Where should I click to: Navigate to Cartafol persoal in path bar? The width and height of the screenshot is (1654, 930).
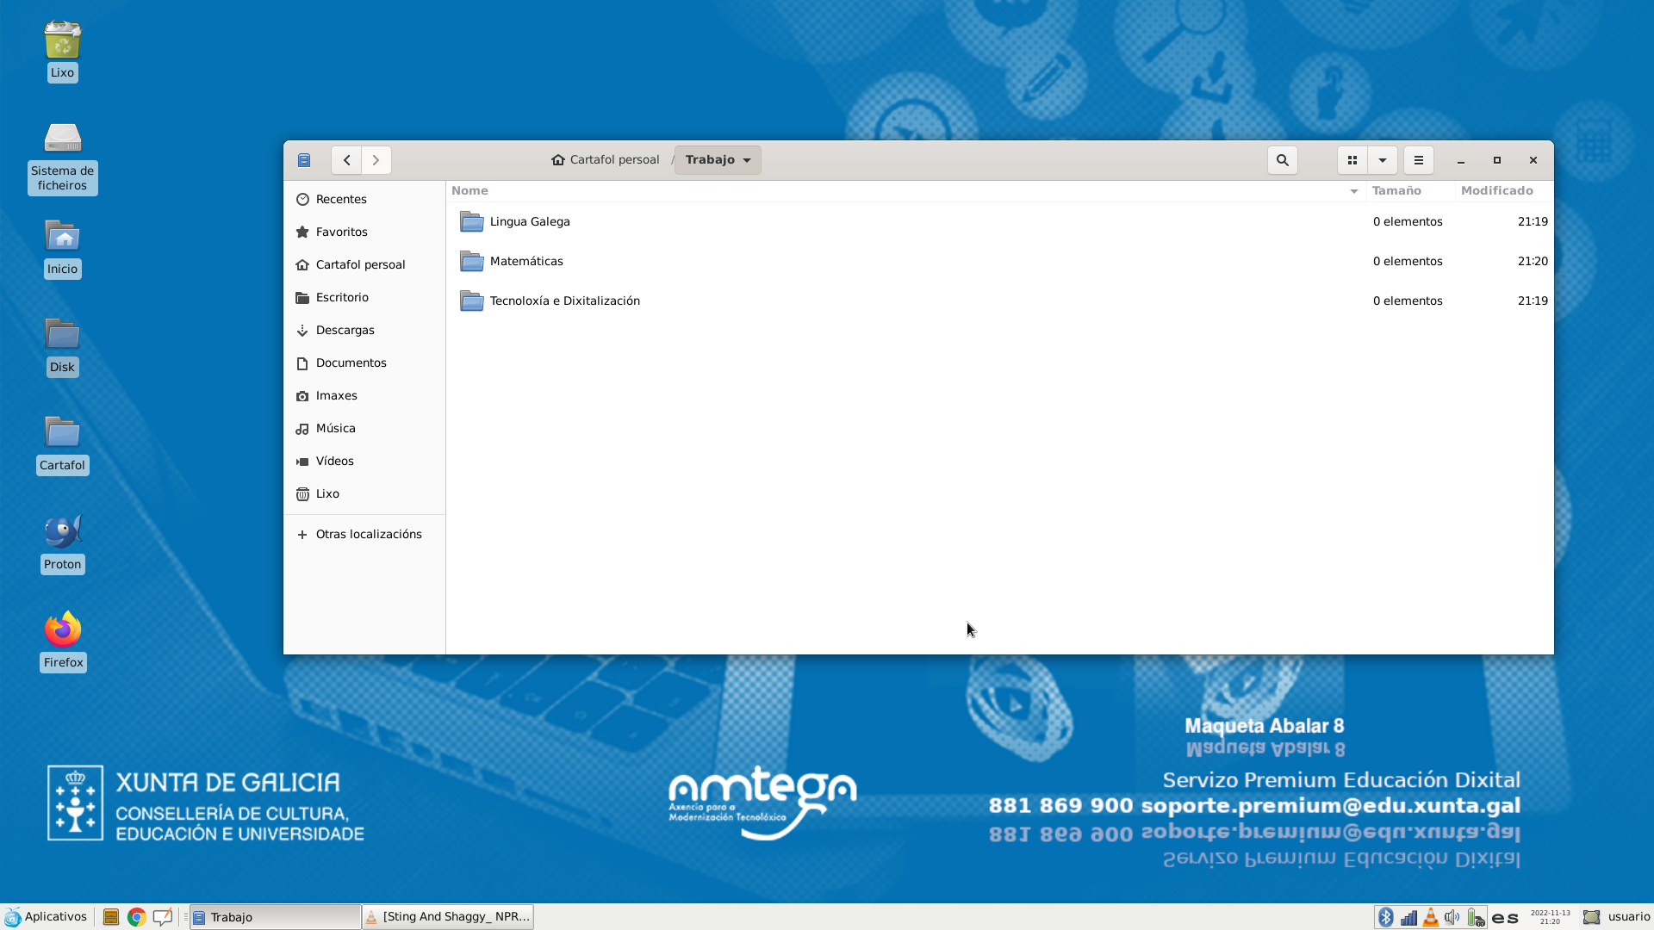pyautogui.click(x=605, y=160)
